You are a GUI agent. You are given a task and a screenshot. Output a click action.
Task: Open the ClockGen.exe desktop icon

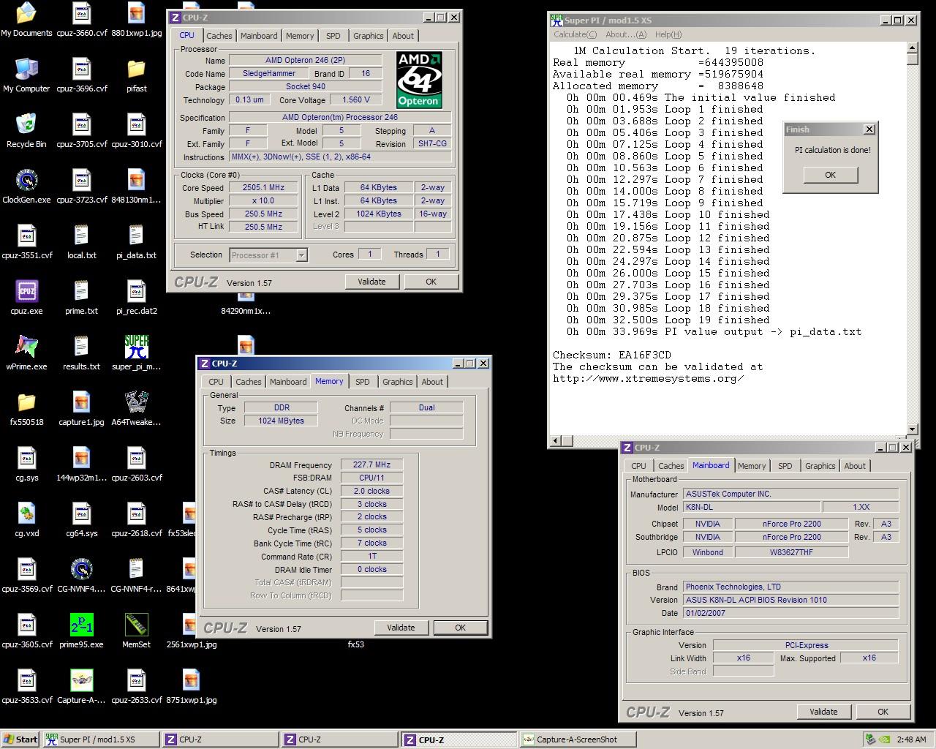coord(26,180)
